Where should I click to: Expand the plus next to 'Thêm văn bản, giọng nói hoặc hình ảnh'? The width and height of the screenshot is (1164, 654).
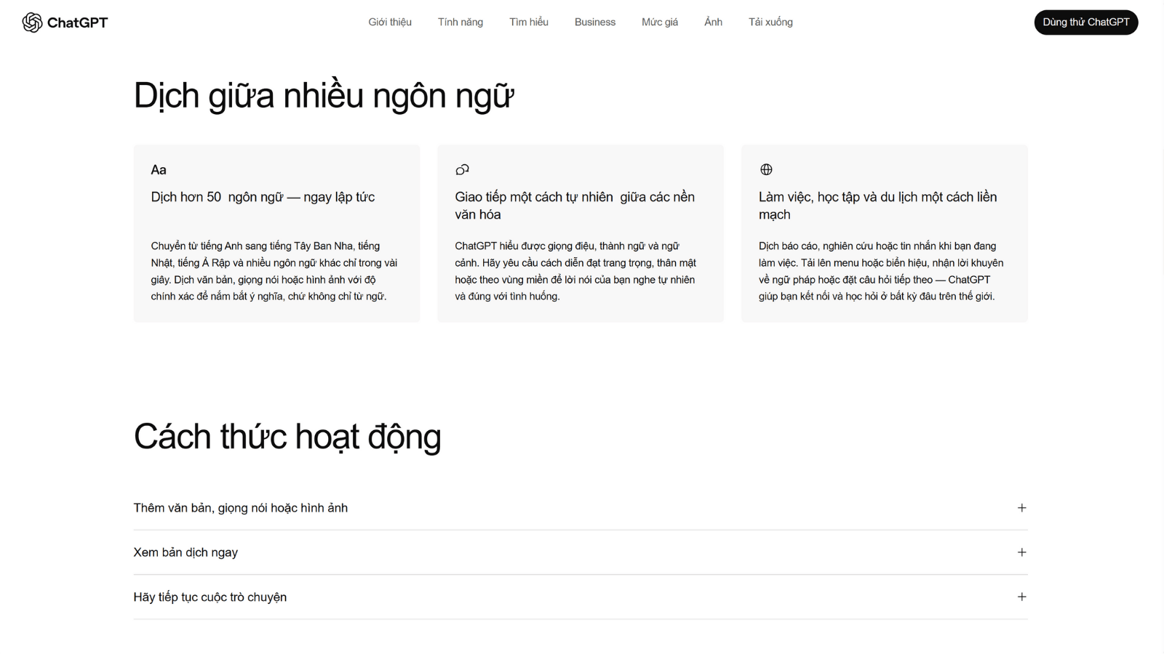1022,507
